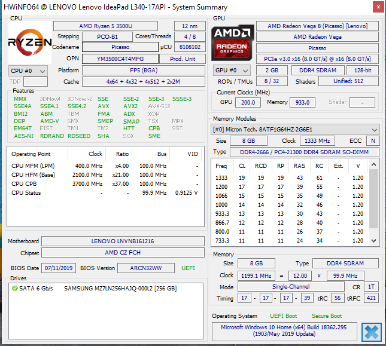The width and height of the screenshot is (386, 346).
Task: Click the Secure Boot label
Action: pyautogui.click(x=327, y=316)
